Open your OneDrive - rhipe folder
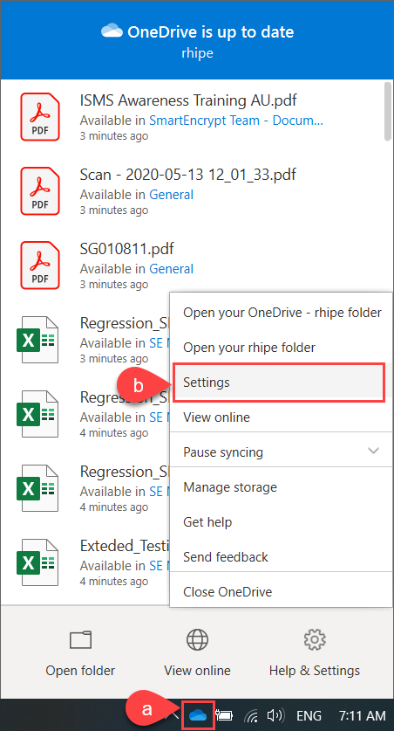The image size is (394, 731). [282, 313]
